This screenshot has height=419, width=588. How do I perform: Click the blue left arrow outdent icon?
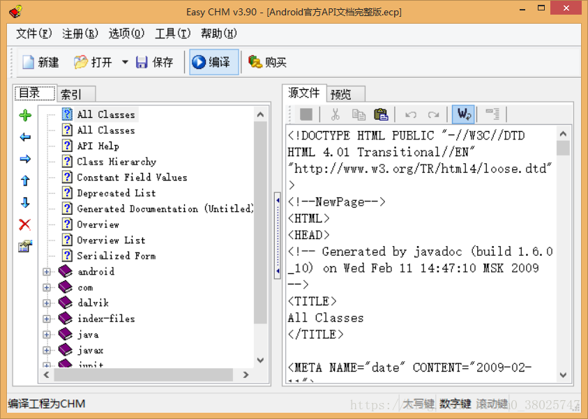tap(25, 137)
